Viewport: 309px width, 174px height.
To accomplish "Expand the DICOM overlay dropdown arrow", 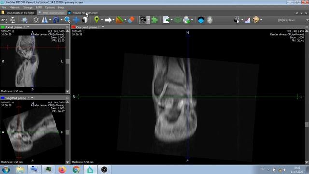I will click(148, 20).
